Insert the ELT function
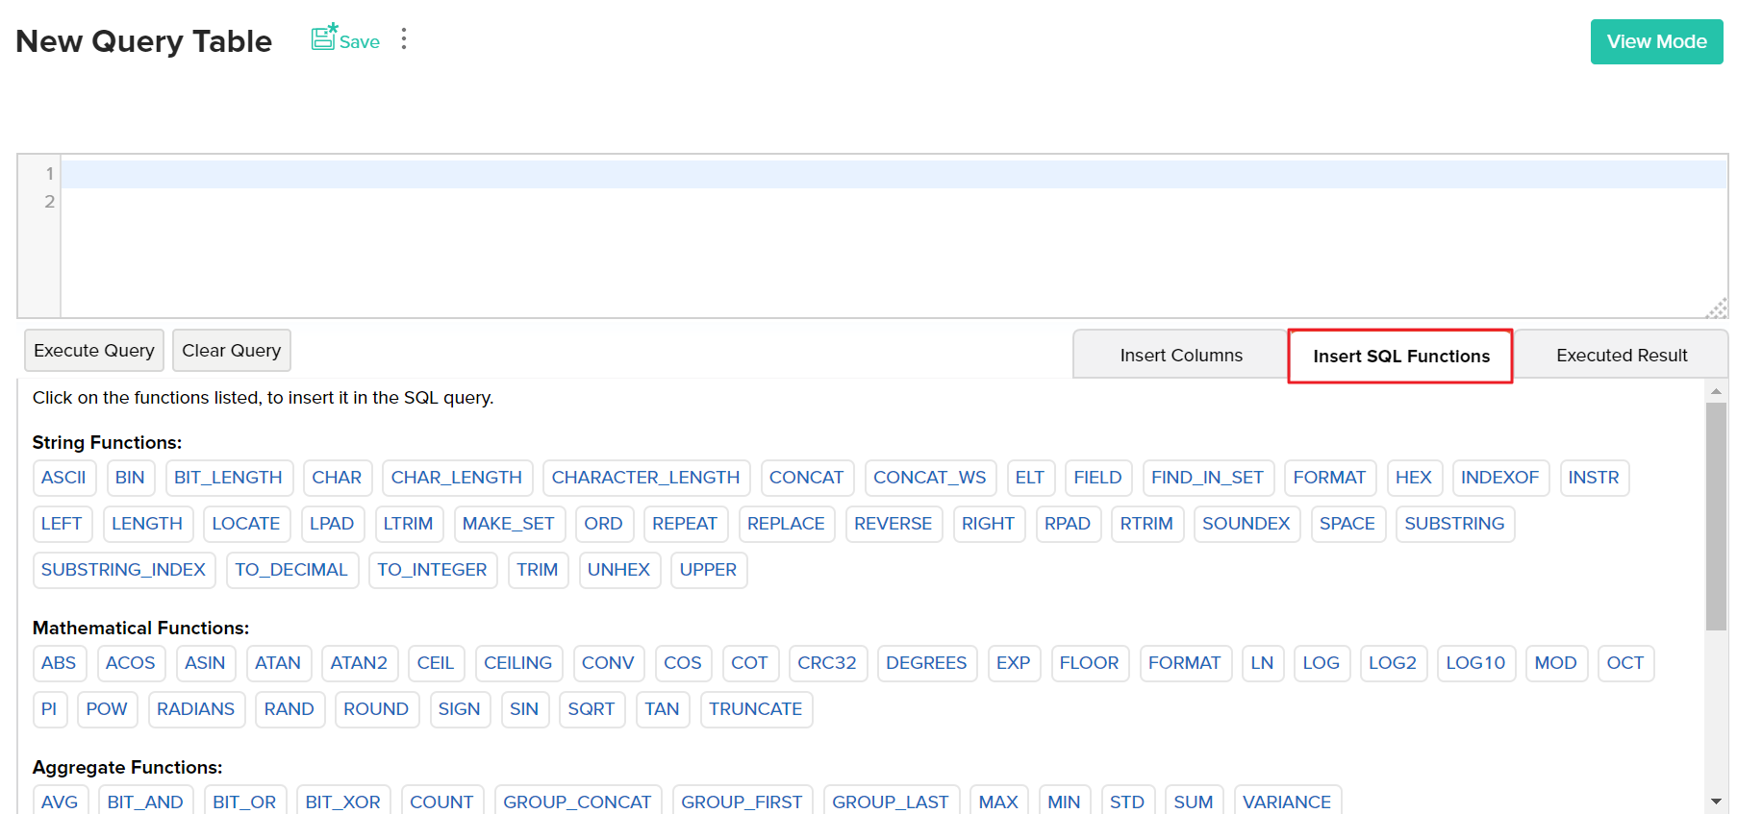 (1030, 478)
